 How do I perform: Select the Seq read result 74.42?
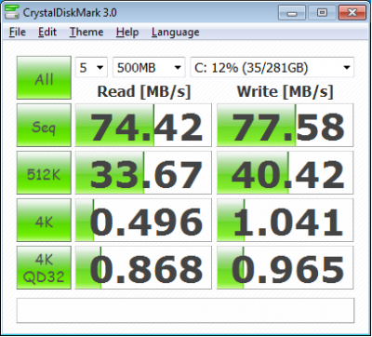(143, 125)
